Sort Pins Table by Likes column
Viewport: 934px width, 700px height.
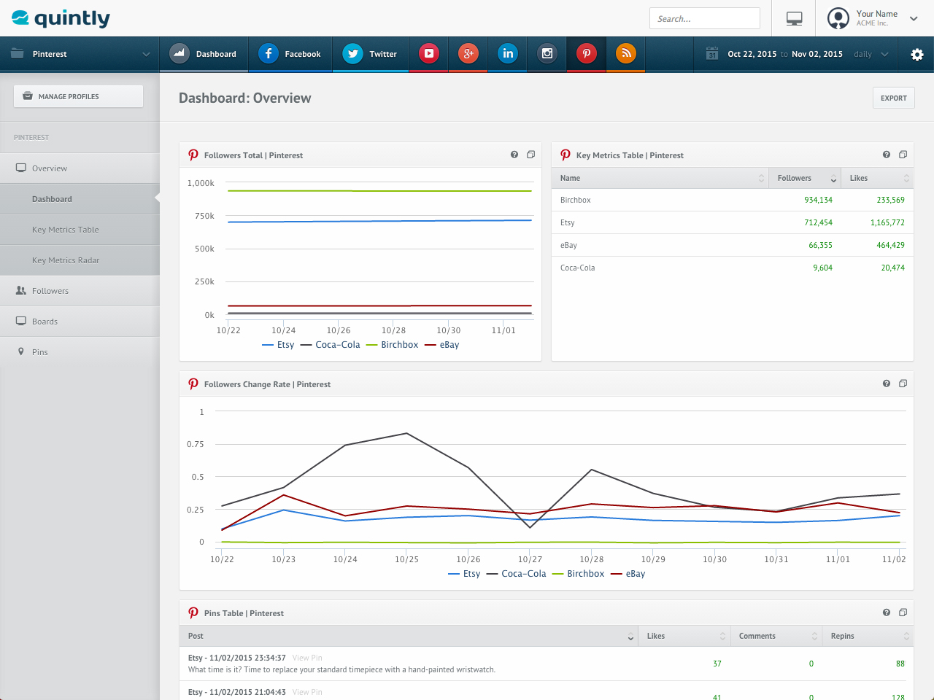pyautogui.click(x=684, y=636)
